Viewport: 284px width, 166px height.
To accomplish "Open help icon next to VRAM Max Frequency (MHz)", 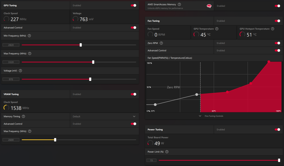I will (x=30, y=131).
